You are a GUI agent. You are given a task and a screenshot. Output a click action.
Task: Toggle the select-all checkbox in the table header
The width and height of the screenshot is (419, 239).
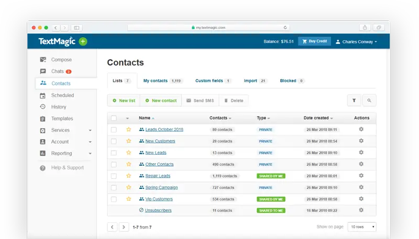pyautogui.click(x=114, y=118)
